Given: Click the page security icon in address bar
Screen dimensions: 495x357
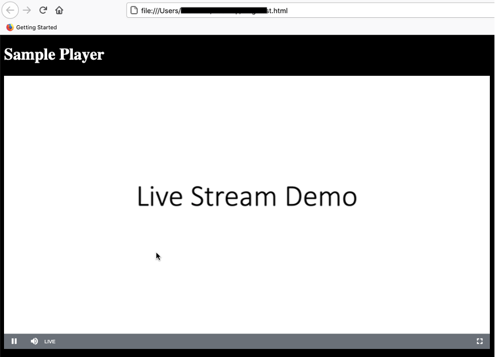Looking at the screenshot, I should [134, 10].
